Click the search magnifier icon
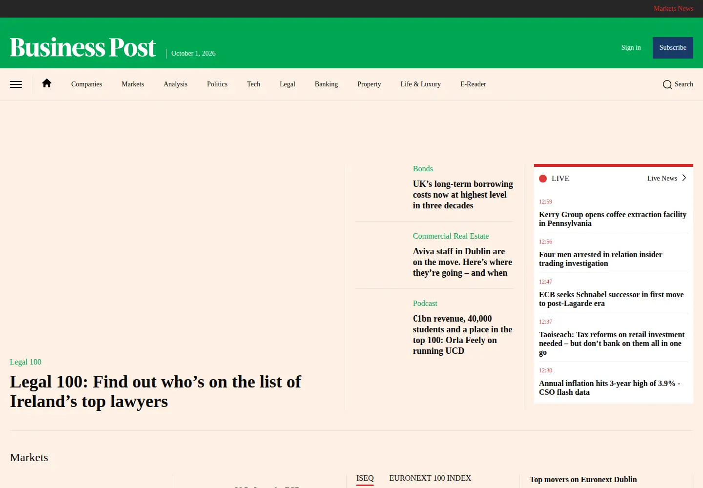The height and width of the screenshot is (488, 703). [667, 84]
